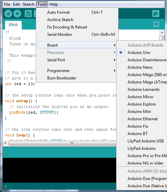
Task: Click the New sketch icon
Action: pyautogui.click(x=28, y=14)
